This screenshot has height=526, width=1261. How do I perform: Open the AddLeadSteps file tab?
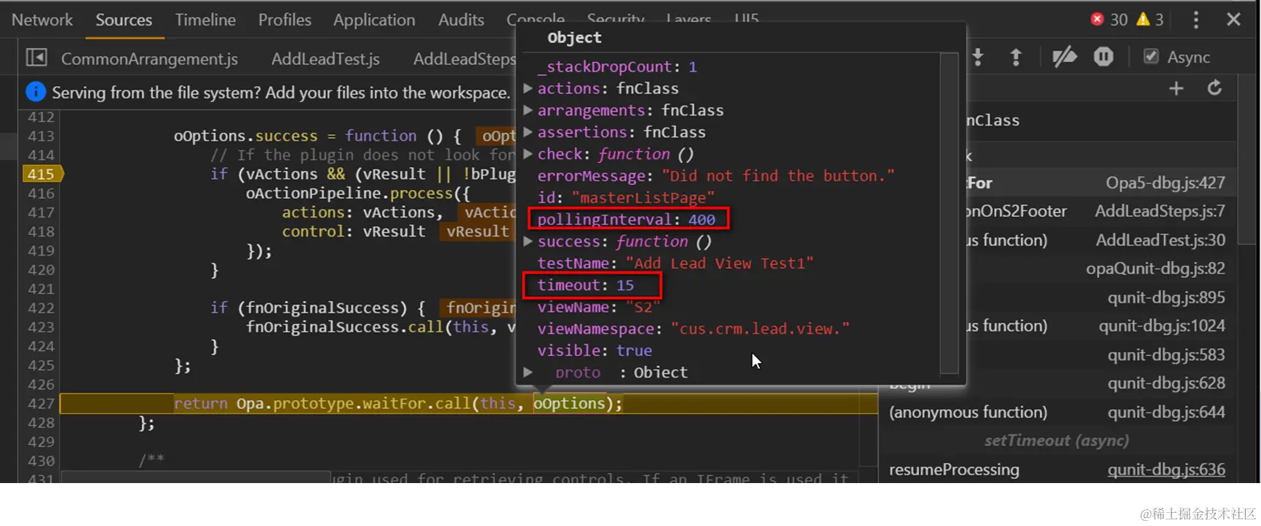click(x=464, y=59)
